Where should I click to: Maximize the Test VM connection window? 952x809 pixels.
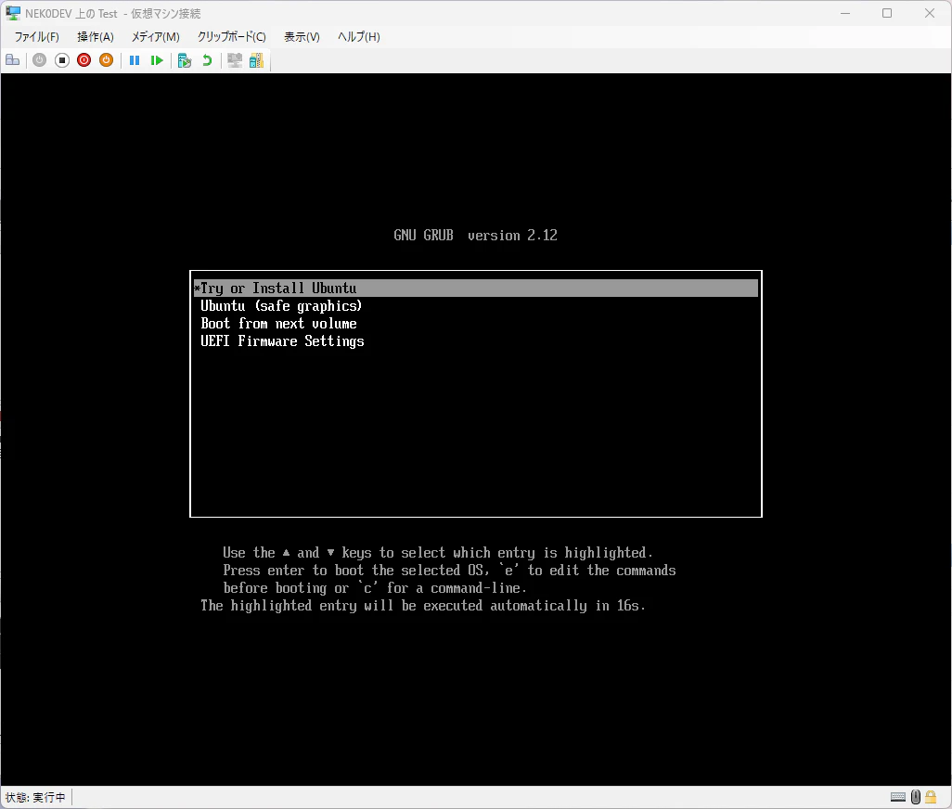tap(887, 13)
